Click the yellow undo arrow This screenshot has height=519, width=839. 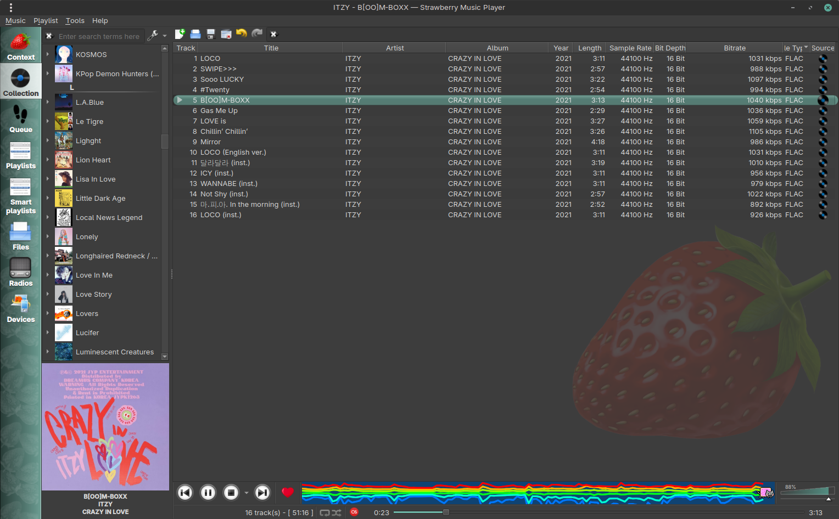[x=241, y=34]
